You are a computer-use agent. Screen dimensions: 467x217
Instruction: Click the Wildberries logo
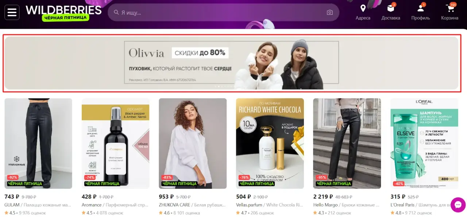pyautogui.click(x=63, y=10)
